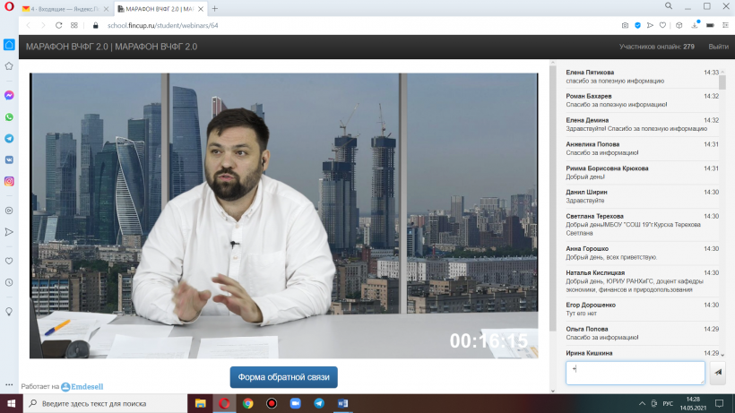Select Егор Дорошенко chat message
The height and width of the screenshot is (413, 735).
tap(642, 309)
